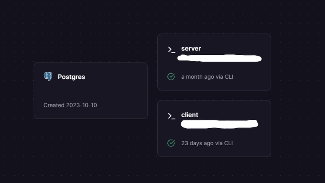Click the redacted domain under server
Screen dimensions: 325x183
[219, 58]
